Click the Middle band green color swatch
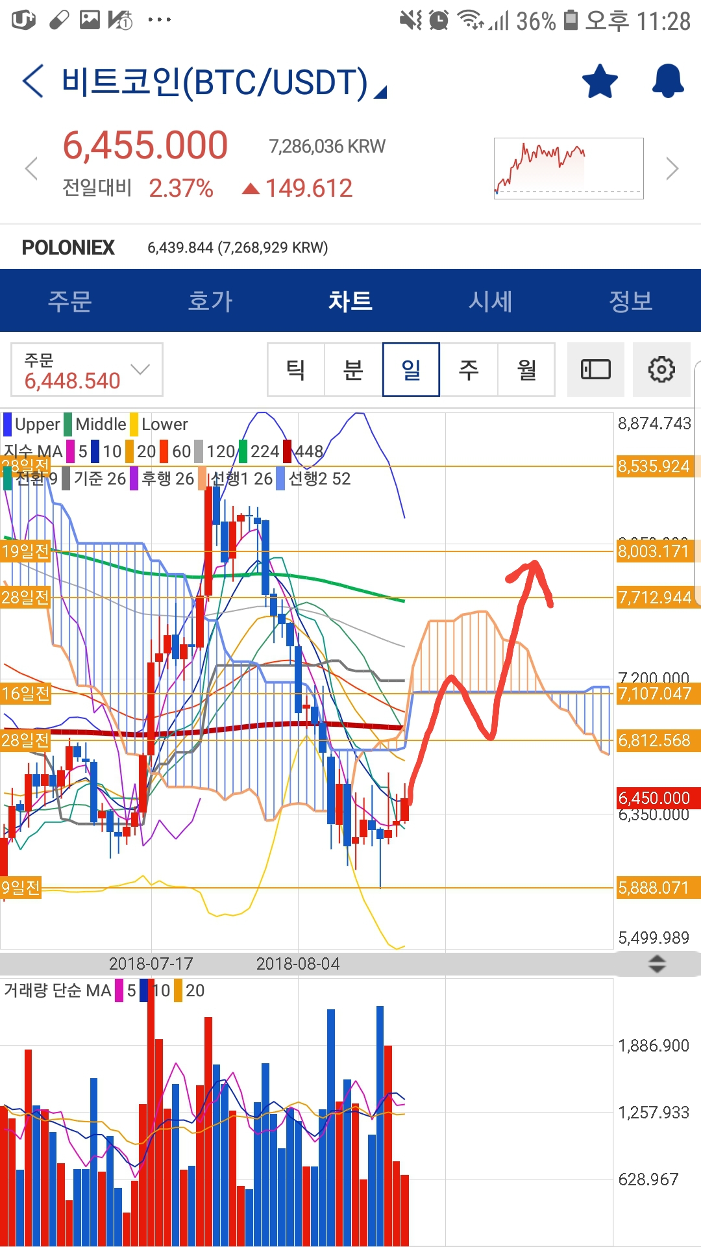Image resolution: width=701 pixels, height=1247 pixels. pyautogui.click(x=68, y=424)
